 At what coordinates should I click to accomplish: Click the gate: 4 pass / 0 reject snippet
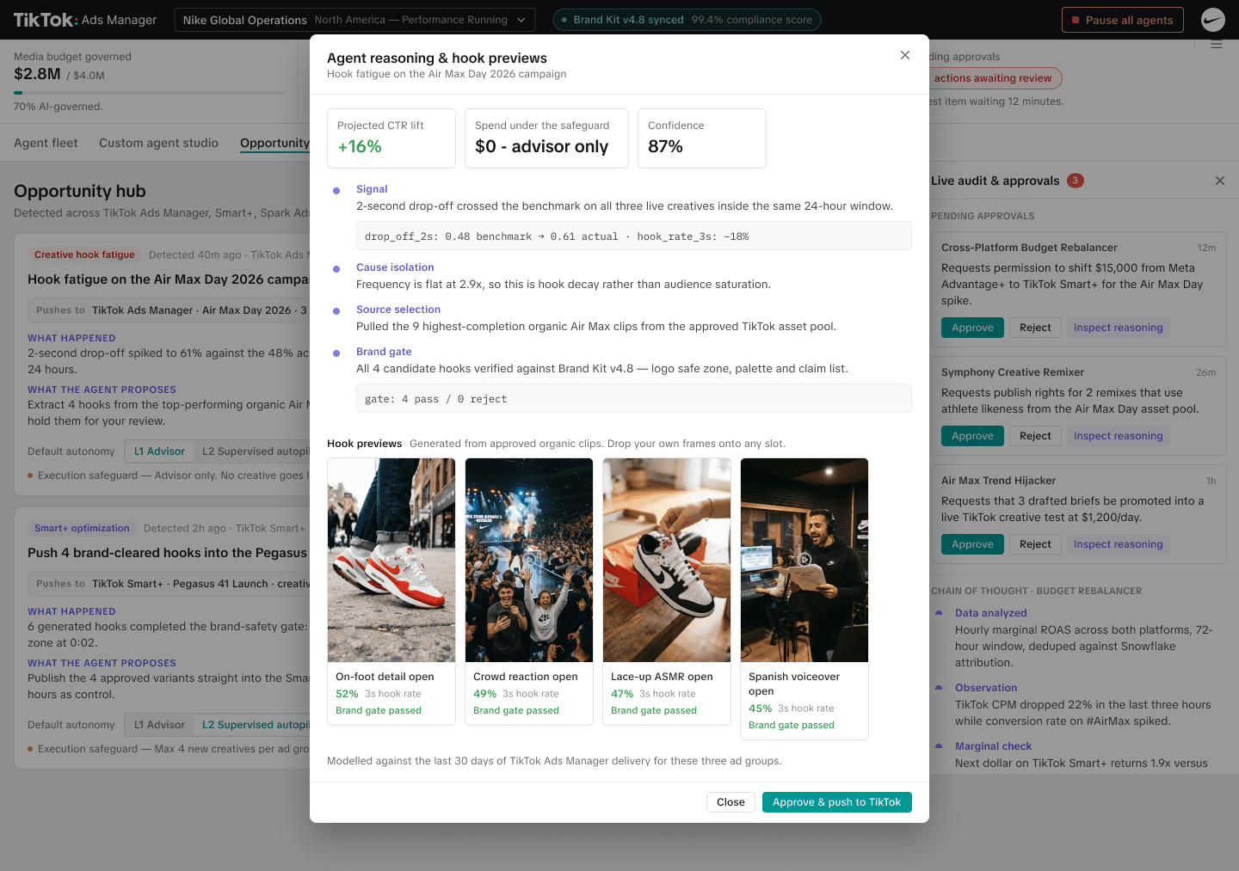pos(634,399)
